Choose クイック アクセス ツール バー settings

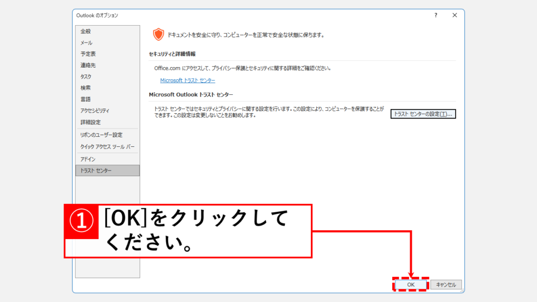coord(107,147)
